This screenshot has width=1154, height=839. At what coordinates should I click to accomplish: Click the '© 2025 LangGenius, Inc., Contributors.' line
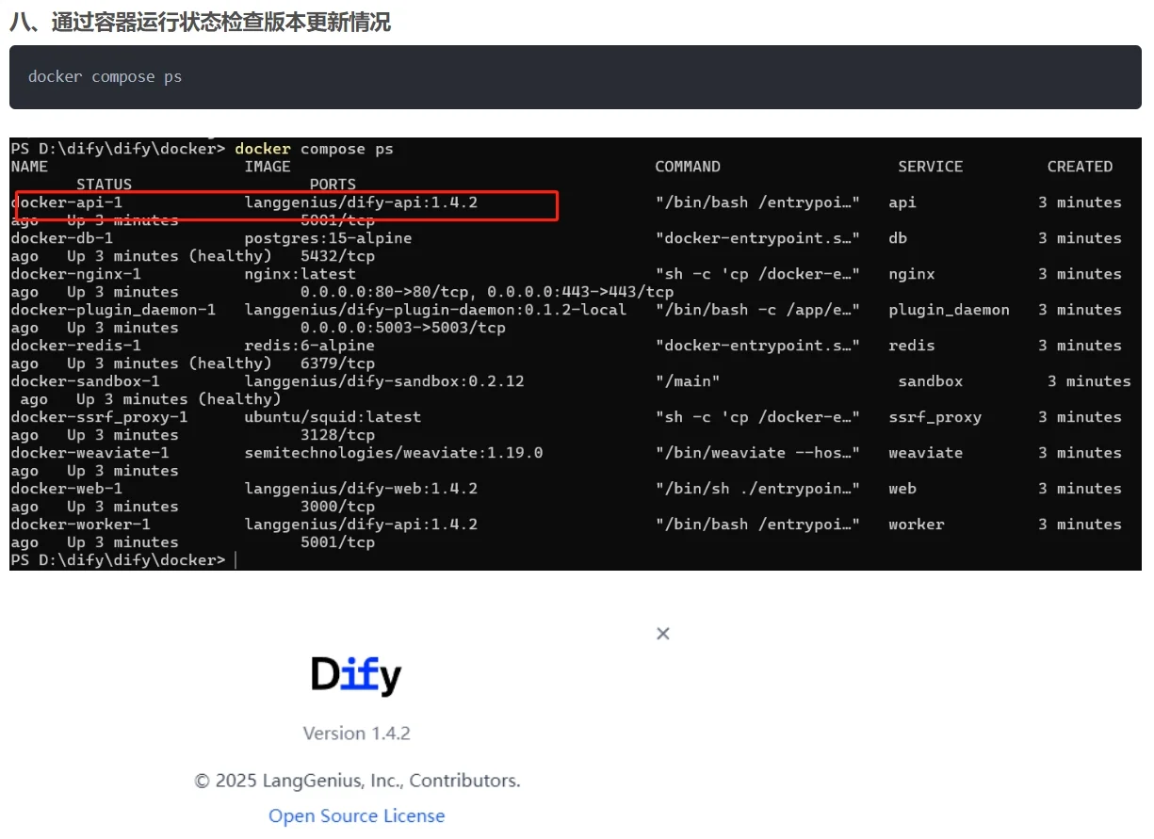[357, 781]
